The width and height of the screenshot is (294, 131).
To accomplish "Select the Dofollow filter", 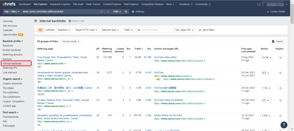I will [x=50, y=30].
